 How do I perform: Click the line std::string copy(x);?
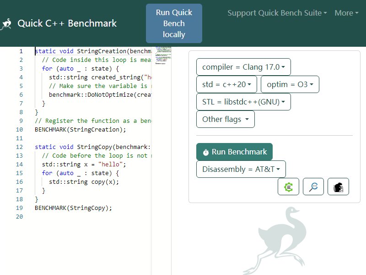click(x=84, y=181)
